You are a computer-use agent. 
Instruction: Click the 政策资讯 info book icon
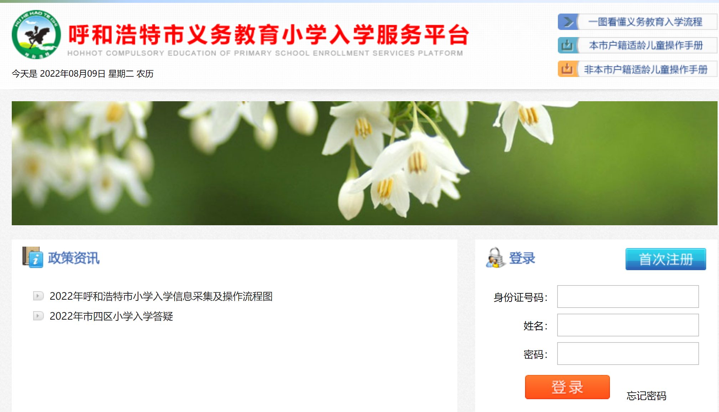[x=32, y=257]
